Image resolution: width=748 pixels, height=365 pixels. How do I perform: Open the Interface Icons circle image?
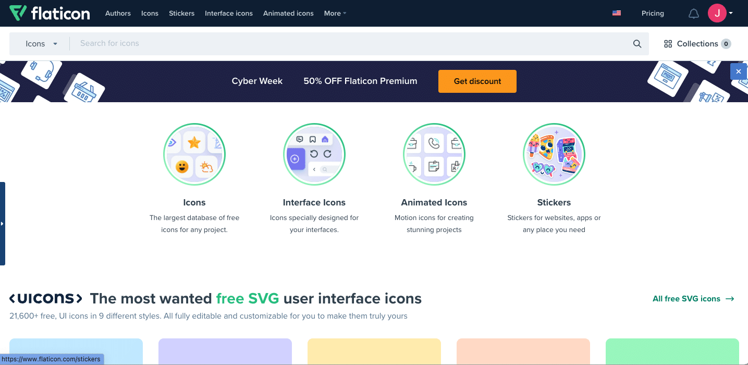tap(314, 154)
